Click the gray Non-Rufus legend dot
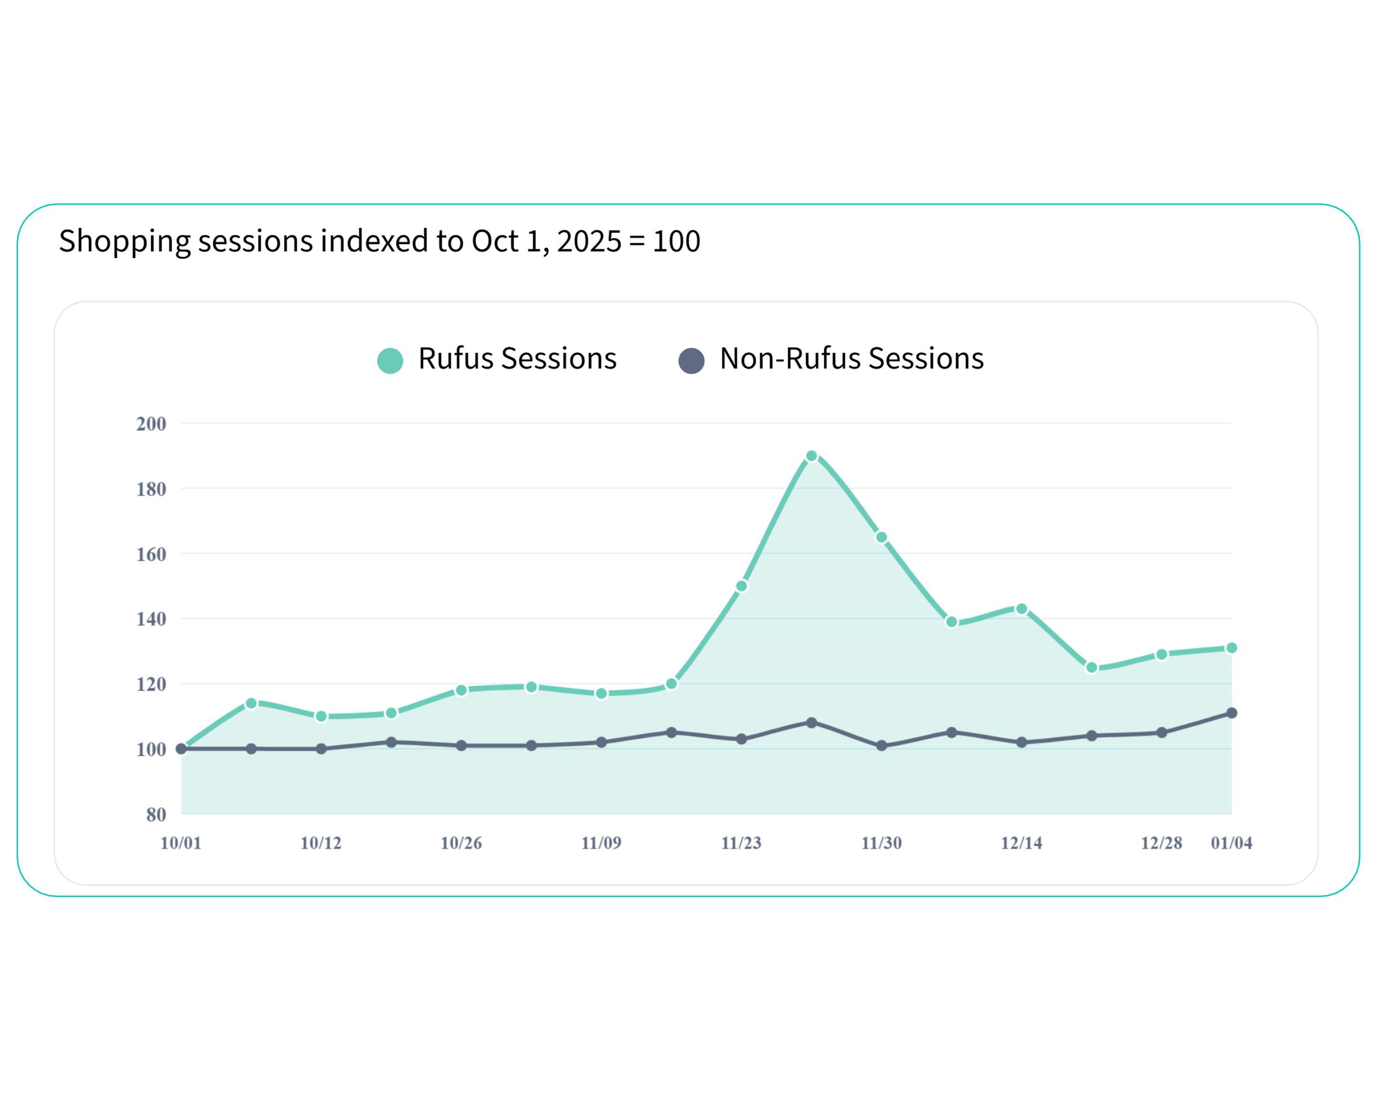Image resolution: width=1377 pixels, height=1101 pixels. coord(691,361)
